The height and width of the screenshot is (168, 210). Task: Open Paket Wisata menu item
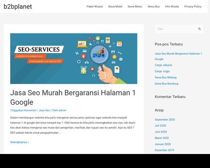coord(95,7)
